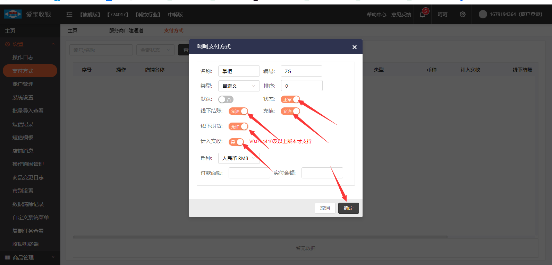This screenshot has width=552, height=265.
Task: Toggle the 状态 正常 switch
Action: point(290,99)
